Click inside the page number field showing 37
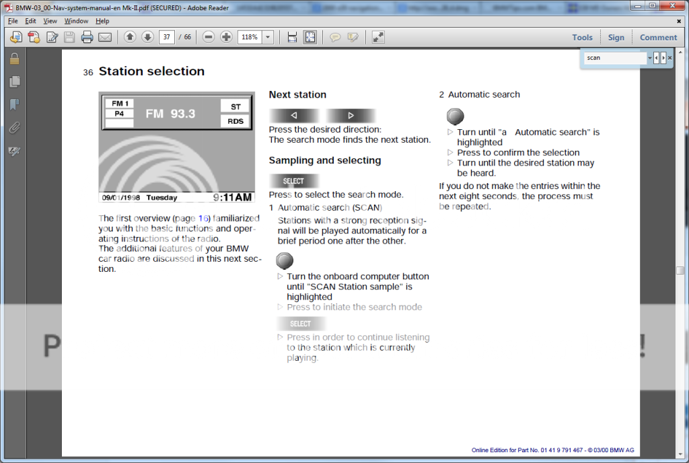 166,37
